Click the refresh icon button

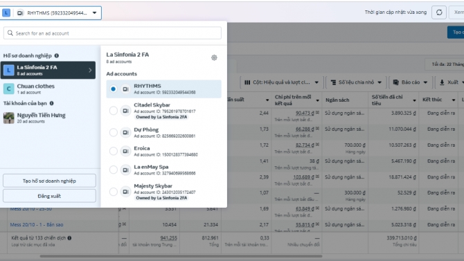(439, 12)
